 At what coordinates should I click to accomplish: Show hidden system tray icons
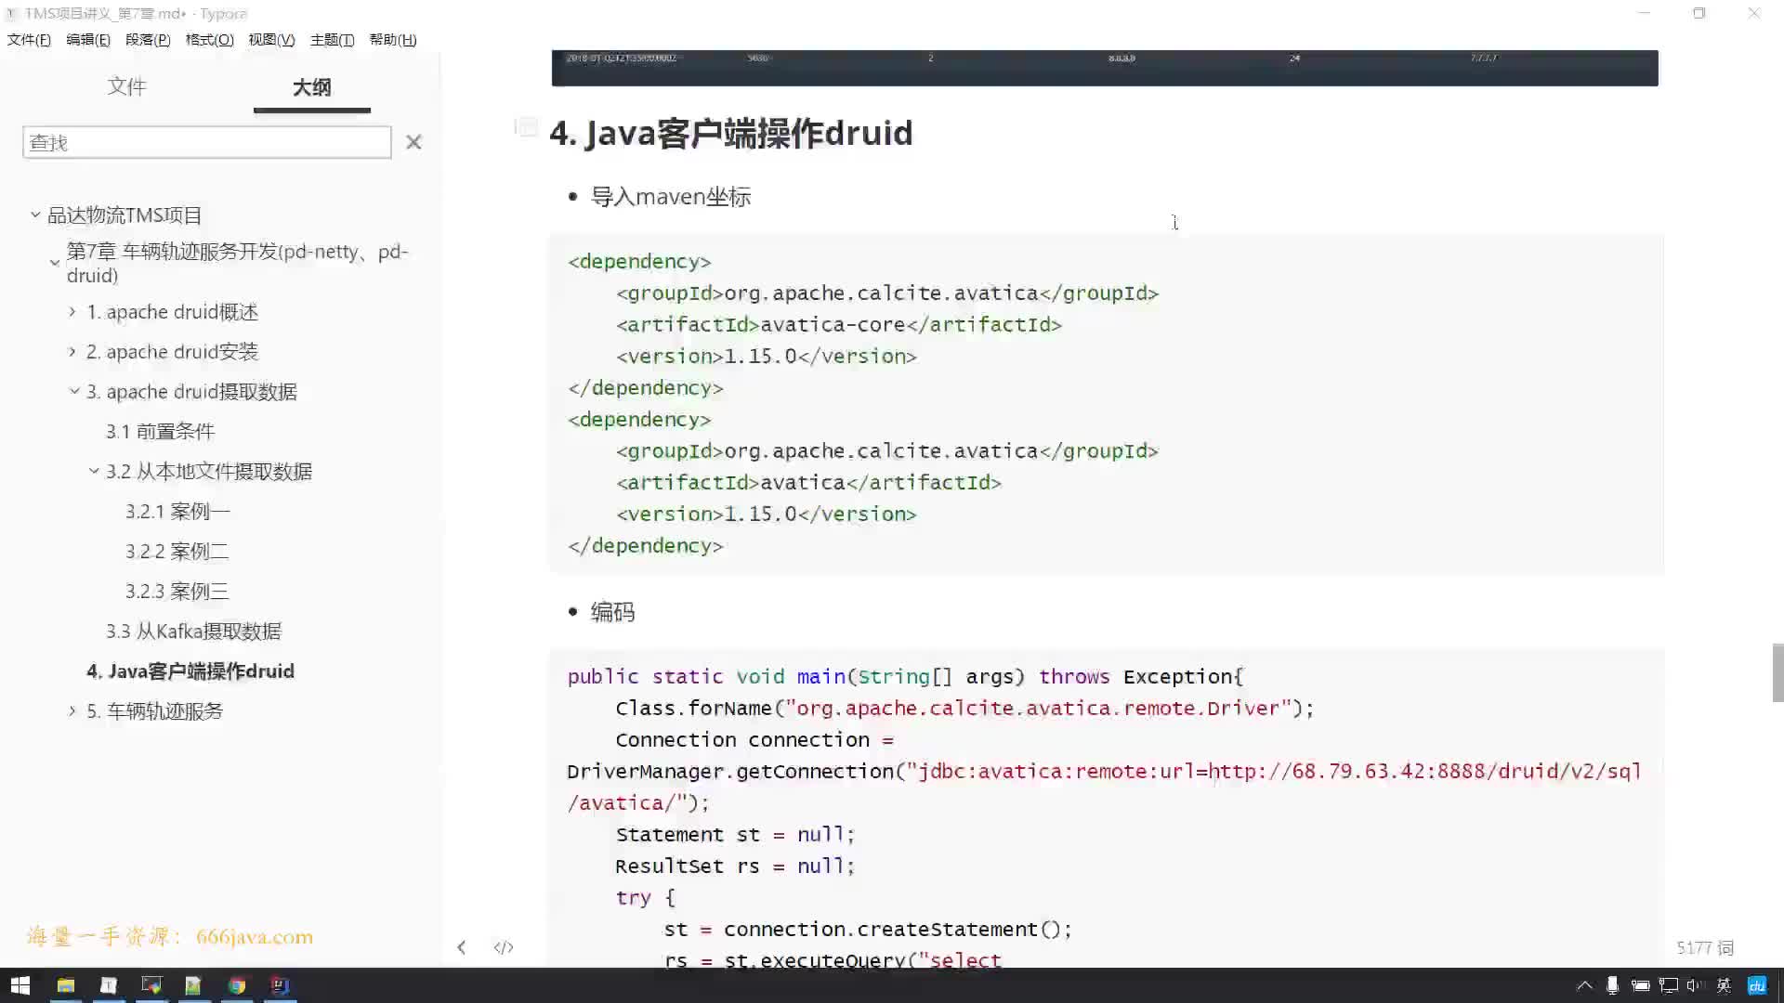[1584, 985]
